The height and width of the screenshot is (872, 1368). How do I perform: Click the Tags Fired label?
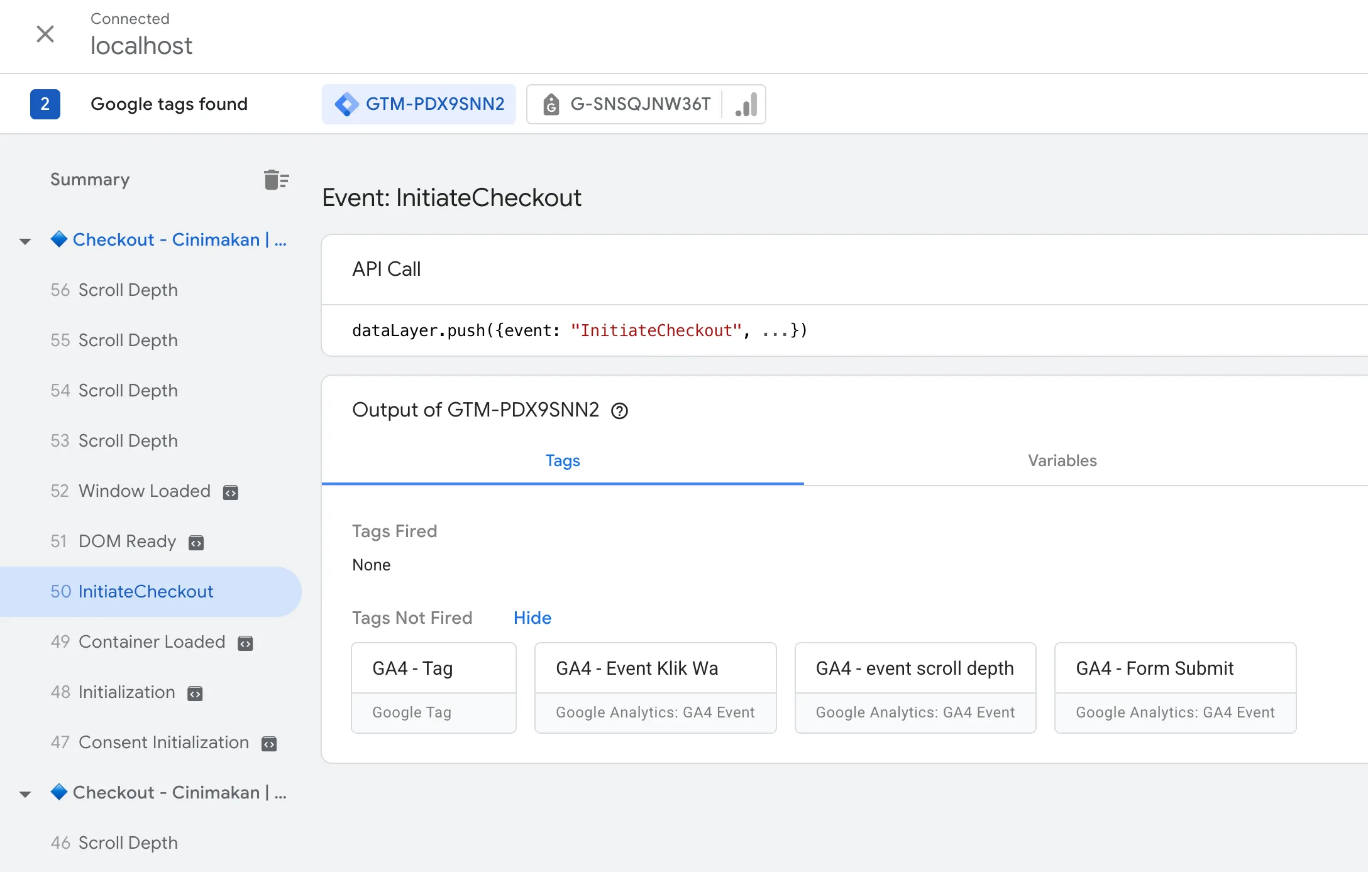tap(395, 531)
